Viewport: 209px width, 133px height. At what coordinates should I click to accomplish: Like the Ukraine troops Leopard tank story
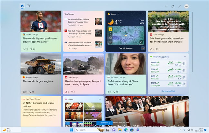point(67,92)
